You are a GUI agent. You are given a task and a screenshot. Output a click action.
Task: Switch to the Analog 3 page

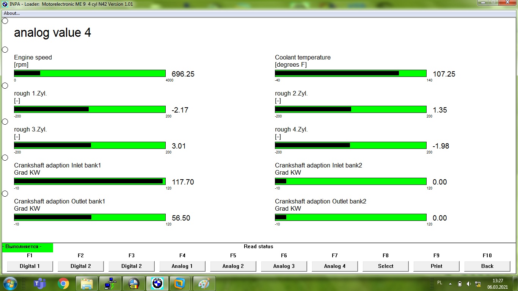pyautogui.click(x=284, y=266)
